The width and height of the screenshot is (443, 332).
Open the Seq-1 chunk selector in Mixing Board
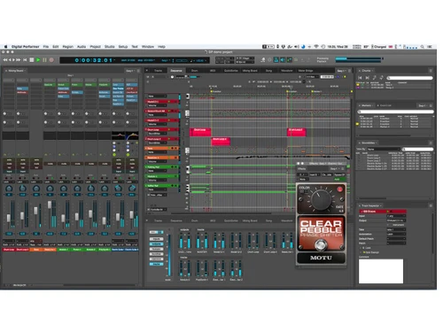click(x=129, y=71)
